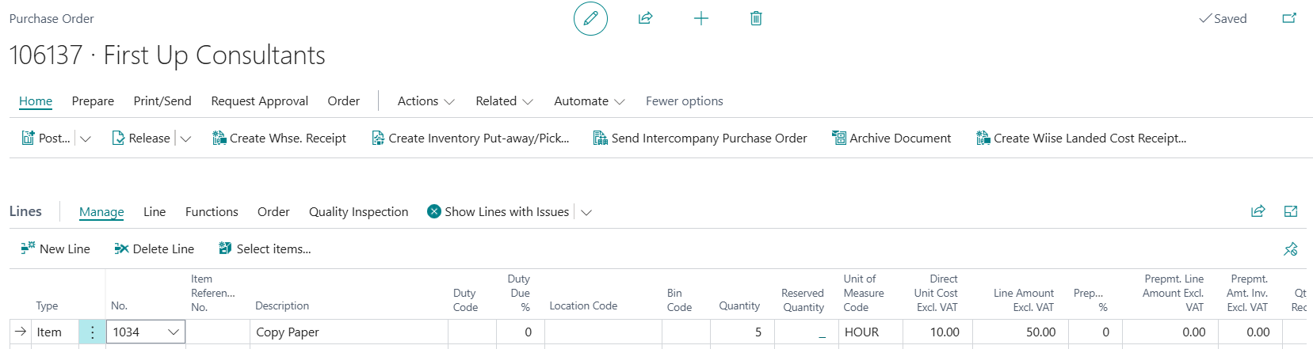Click share icon in Lines section

1258,211
